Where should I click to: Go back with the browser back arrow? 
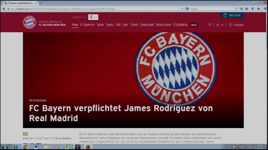[4, 9]
